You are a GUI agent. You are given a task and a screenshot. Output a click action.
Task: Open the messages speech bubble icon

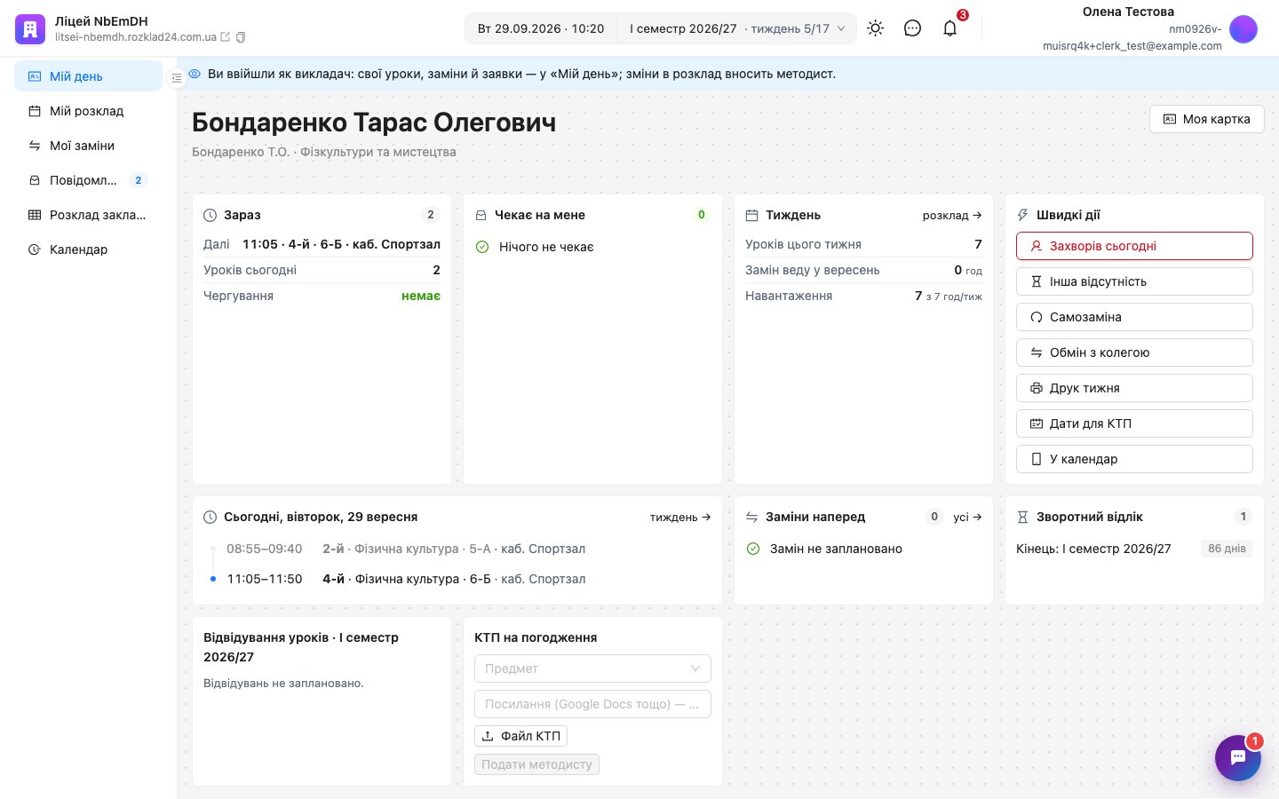pyautogui.click(x=912, y=28)
